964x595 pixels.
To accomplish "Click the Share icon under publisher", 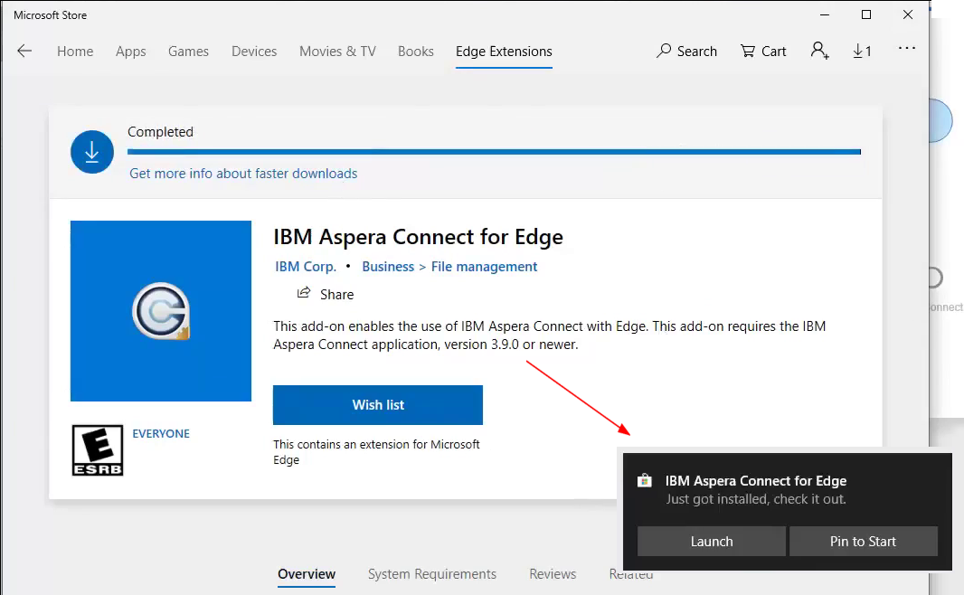I will tap(305, 294).
